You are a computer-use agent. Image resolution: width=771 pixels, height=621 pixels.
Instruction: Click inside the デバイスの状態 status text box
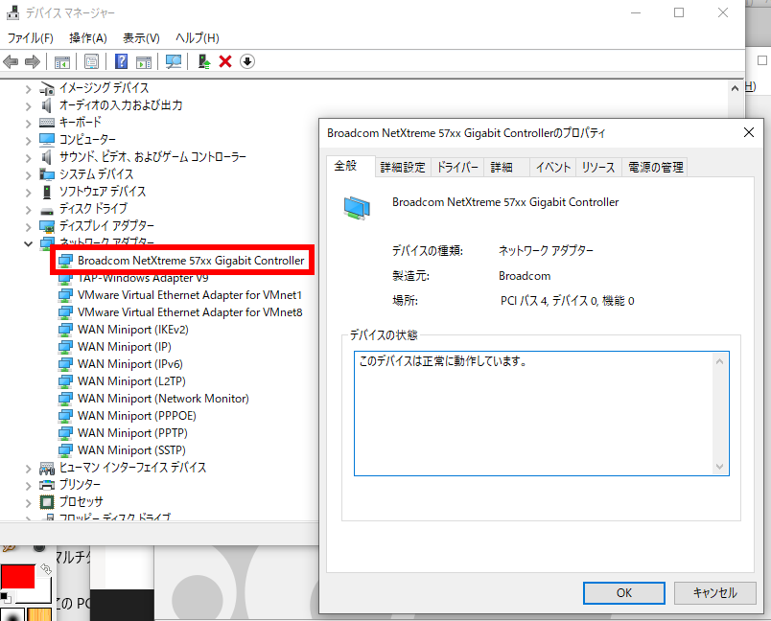(542, 414)
